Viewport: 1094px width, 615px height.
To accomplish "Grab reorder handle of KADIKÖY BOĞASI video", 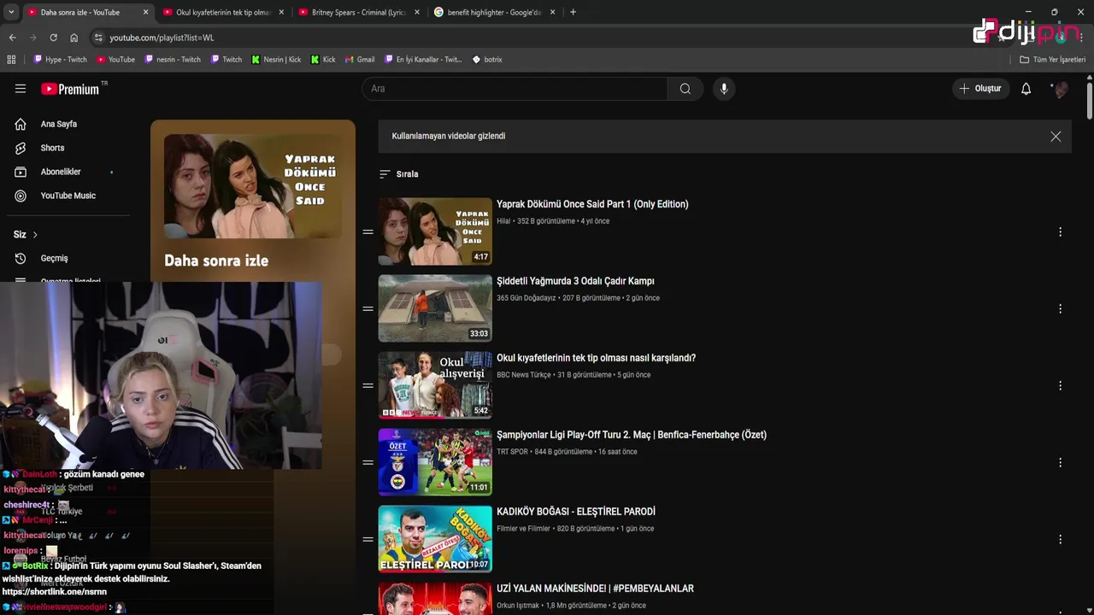I will tap(368, 540).
